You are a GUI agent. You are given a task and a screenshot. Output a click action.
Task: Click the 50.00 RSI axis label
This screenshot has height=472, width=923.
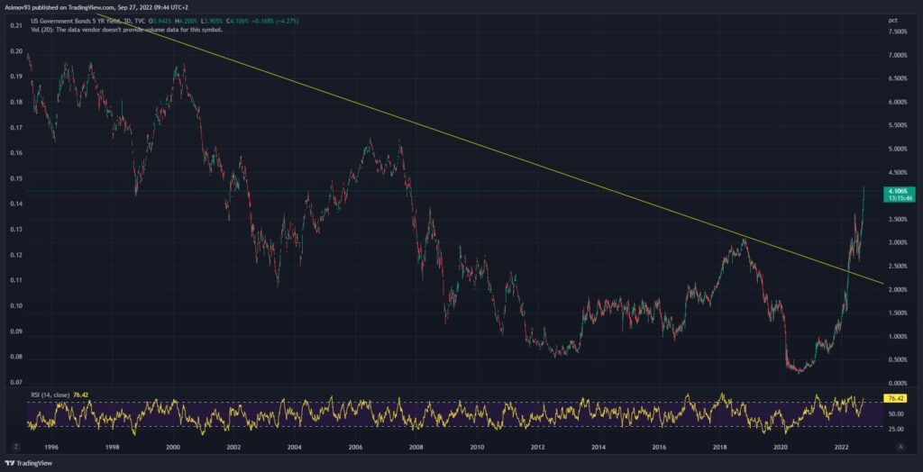[x=895, y=414]
